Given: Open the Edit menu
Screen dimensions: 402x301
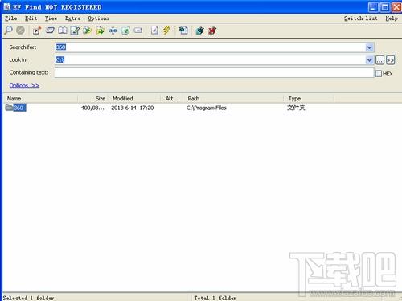Looking at the screenshot, I should point(31,18).
